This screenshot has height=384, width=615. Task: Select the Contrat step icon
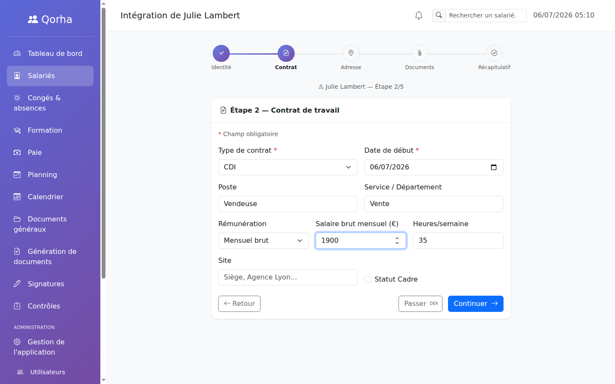[x=286, y=53]
